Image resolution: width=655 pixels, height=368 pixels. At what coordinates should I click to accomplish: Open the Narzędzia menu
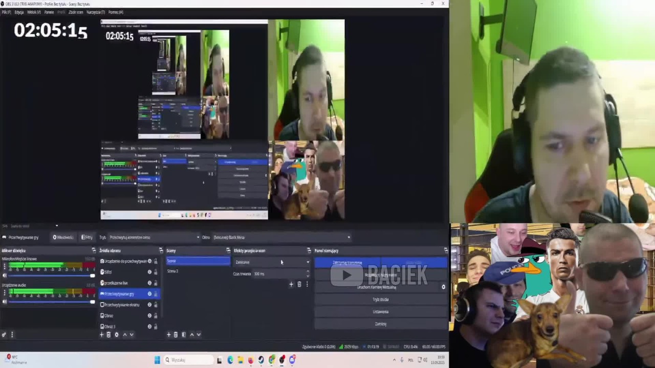(x=96, y=12)
